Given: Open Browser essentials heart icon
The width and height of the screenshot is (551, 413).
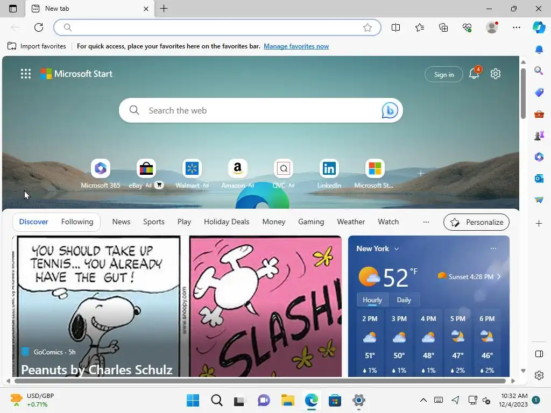Looking at the screenshot, I should tap(467, 27).
